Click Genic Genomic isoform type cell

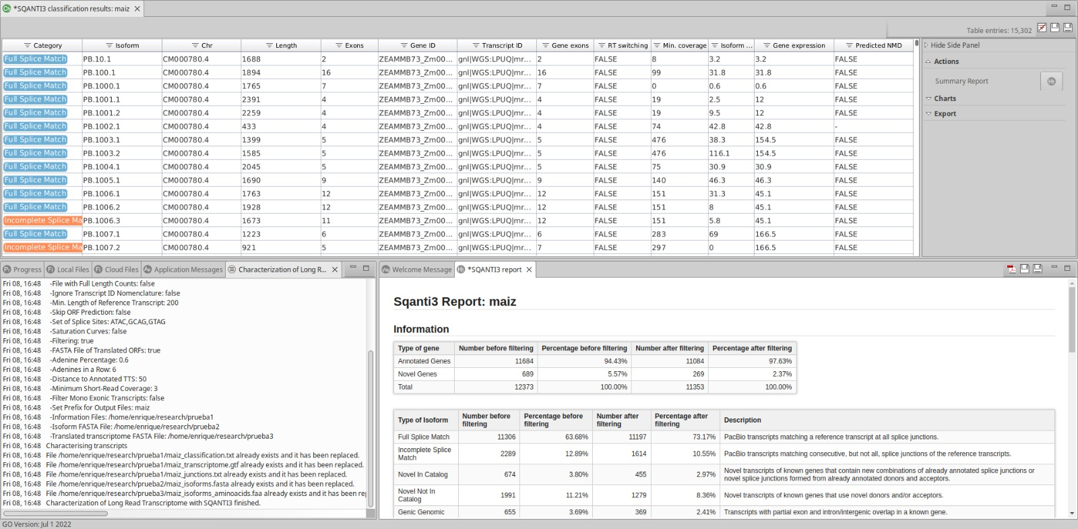425,512
